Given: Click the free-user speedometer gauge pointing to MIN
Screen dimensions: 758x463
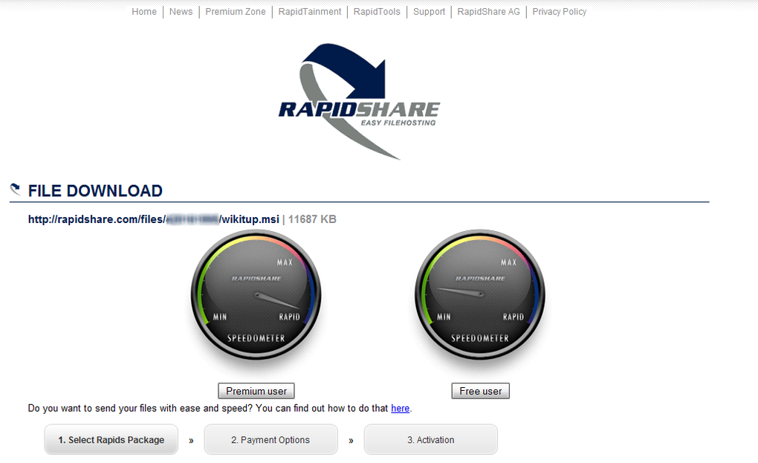Looking at the screenshot, I should coord(480,294).
